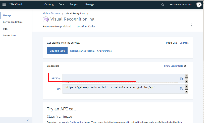The width and height of the screenshot is (204, 123).
Task: Click the Launch tool button
Action: pyautogui.click(x=57, y=51)
